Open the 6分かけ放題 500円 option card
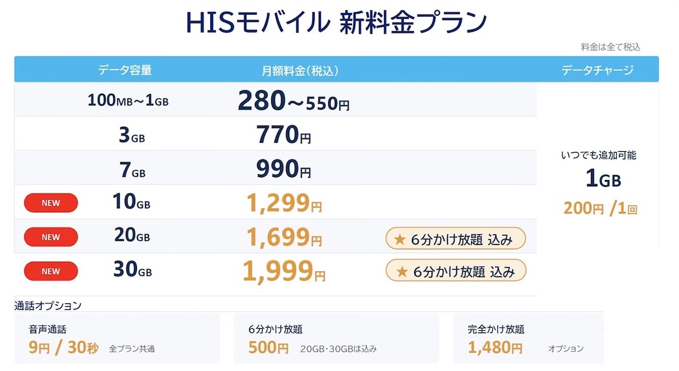The image size is (679, 371). [337, 339]
